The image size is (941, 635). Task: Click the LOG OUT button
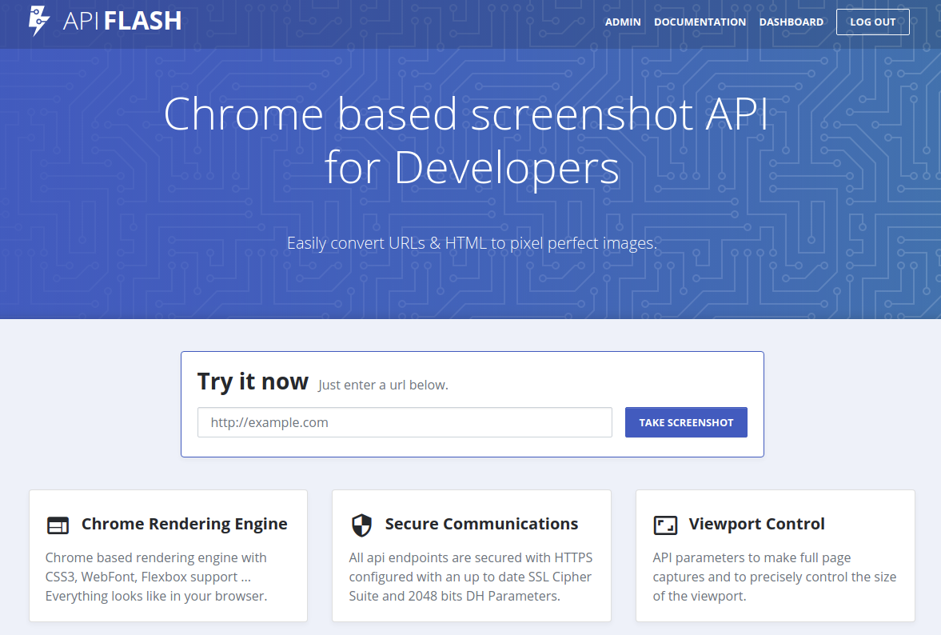872,22
